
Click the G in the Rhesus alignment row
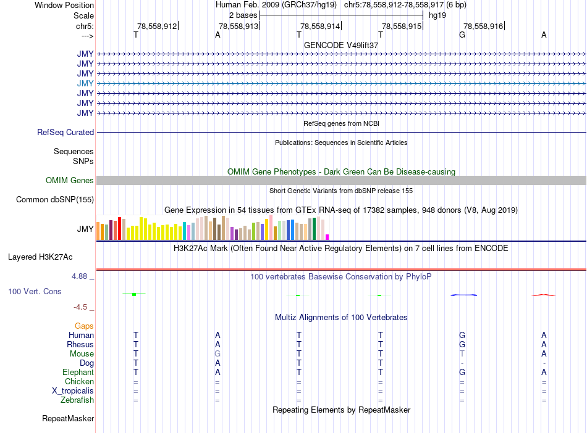(x=462, y=344)
